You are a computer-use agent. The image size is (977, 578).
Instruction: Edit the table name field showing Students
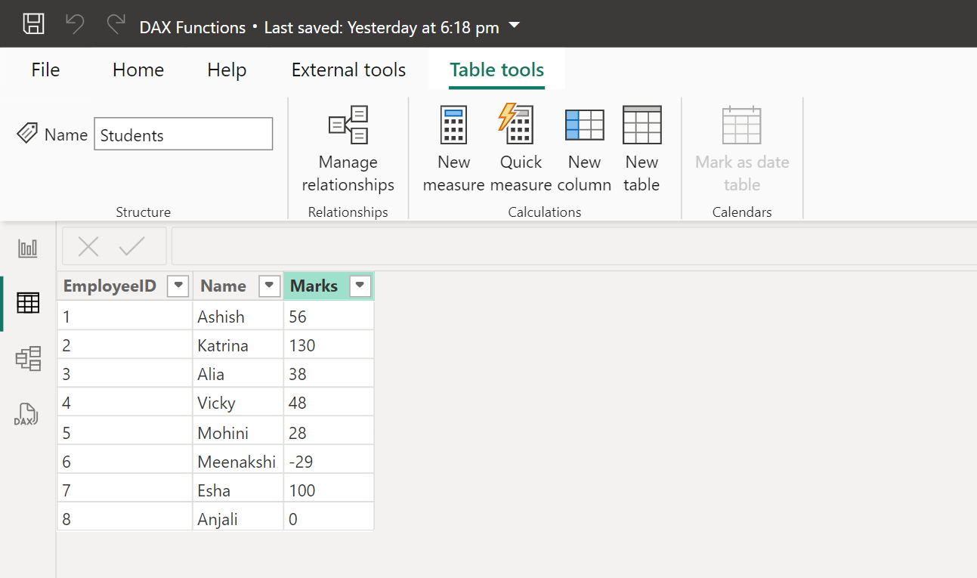(x=183, y=133)
